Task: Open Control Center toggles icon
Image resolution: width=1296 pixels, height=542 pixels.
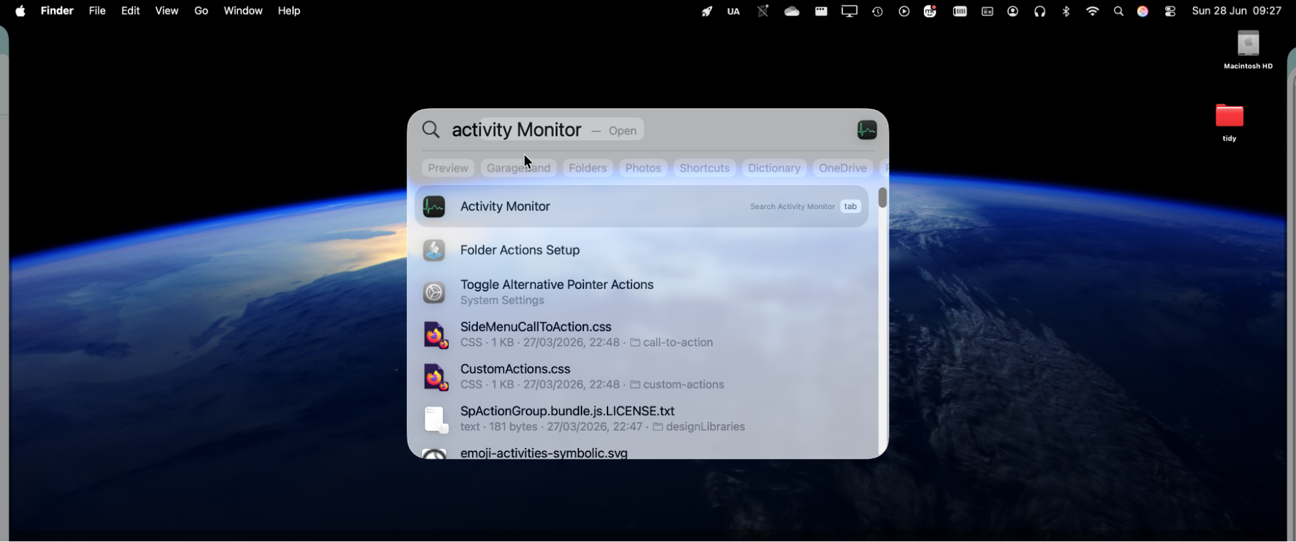Action: click(x=1170, y=11)
